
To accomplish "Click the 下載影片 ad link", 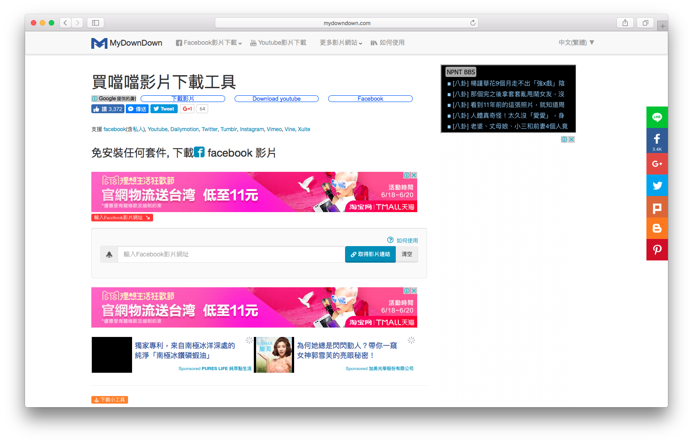I will [x=183, y=98].
